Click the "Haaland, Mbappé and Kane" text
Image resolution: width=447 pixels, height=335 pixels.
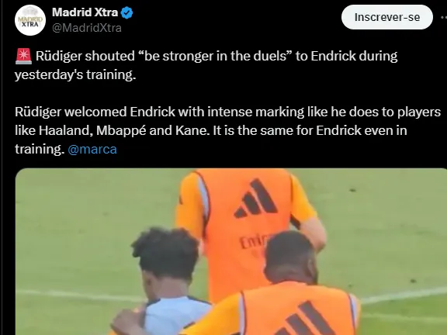[124, 131]
